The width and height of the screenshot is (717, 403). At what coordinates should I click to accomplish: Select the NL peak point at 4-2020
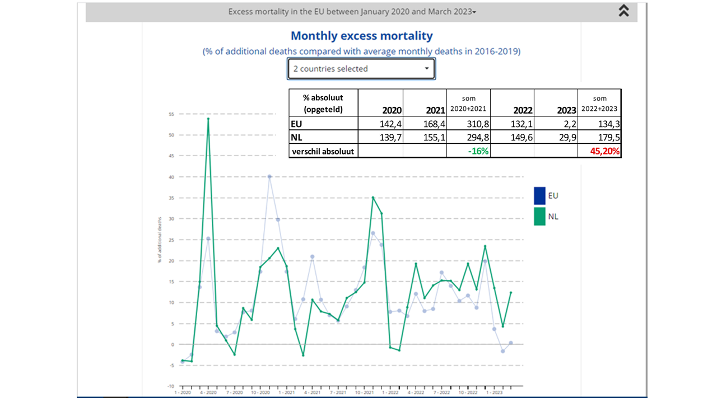click(208, 119)
